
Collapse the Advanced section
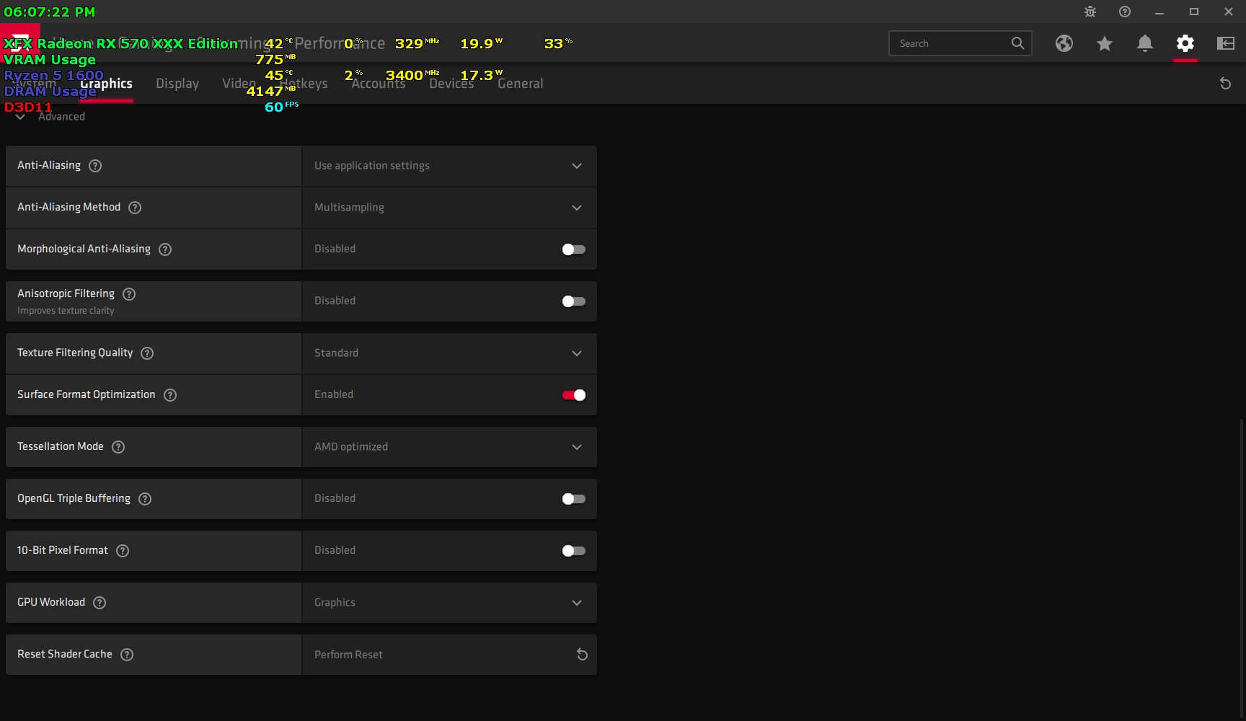(21, 117)
